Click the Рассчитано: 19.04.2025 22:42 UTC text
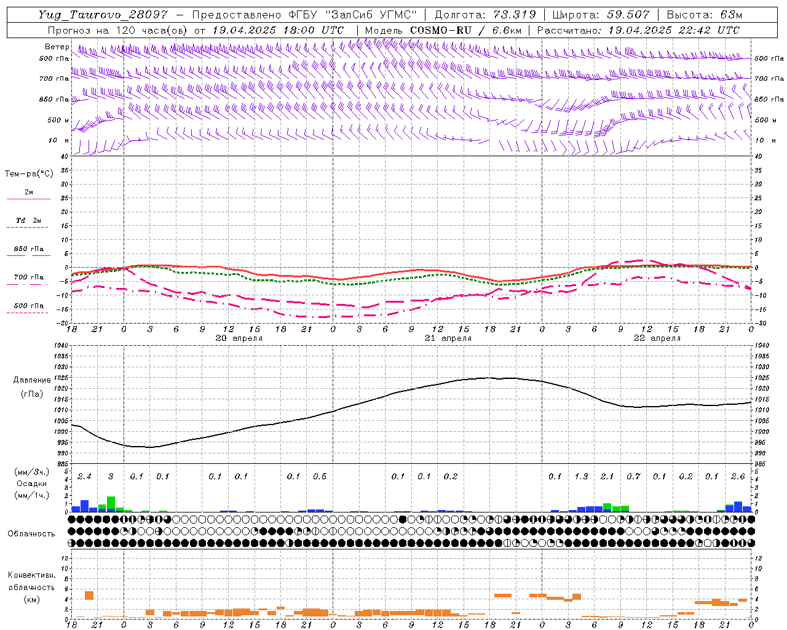Image resolution: width=787 pixels, height=630 pixels. click(638, 30)
